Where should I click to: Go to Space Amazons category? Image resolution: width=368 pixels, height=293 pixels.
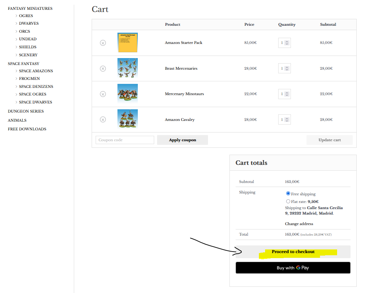click(36, 71)
